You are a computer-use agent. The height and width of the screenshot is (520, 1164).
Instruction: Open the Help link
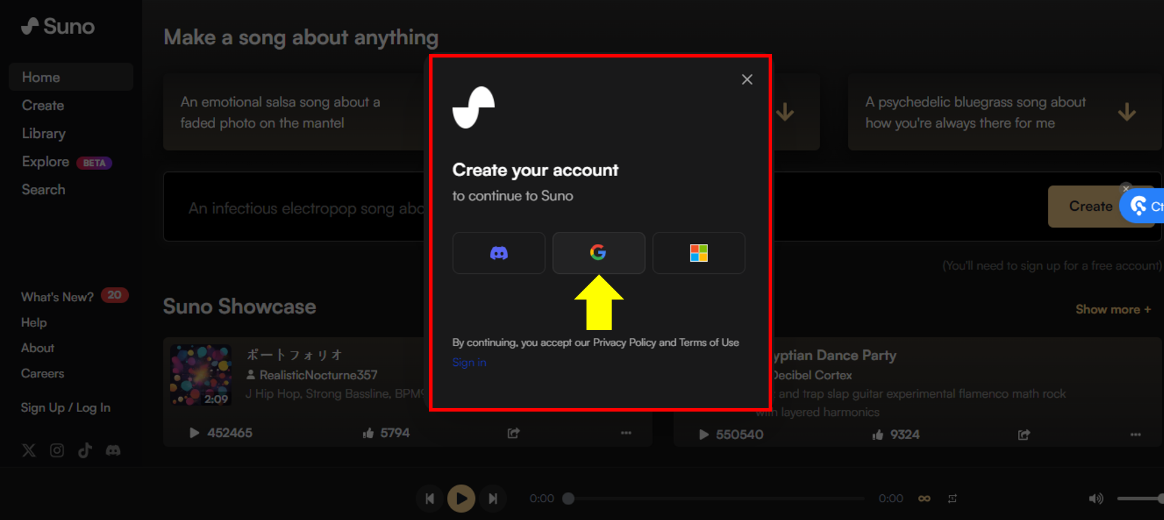coord(34,322)
